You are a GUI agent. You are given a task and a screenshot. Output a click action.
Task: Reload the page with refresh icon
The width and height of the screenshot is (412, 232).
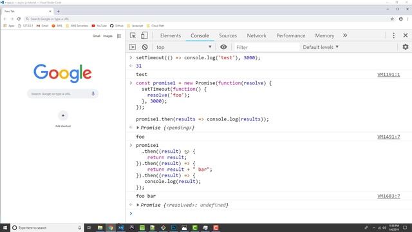tap(19, 19)
